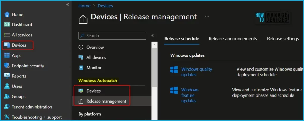304x121 pixels.
Task: Click the Overview info icon
Action: [81, 47]
